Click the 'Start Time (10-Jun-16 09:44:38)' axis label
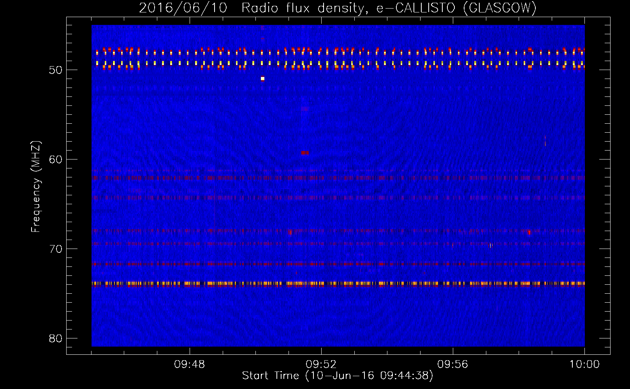This screenshot has height=389, width=630. [x=338, y=376]
